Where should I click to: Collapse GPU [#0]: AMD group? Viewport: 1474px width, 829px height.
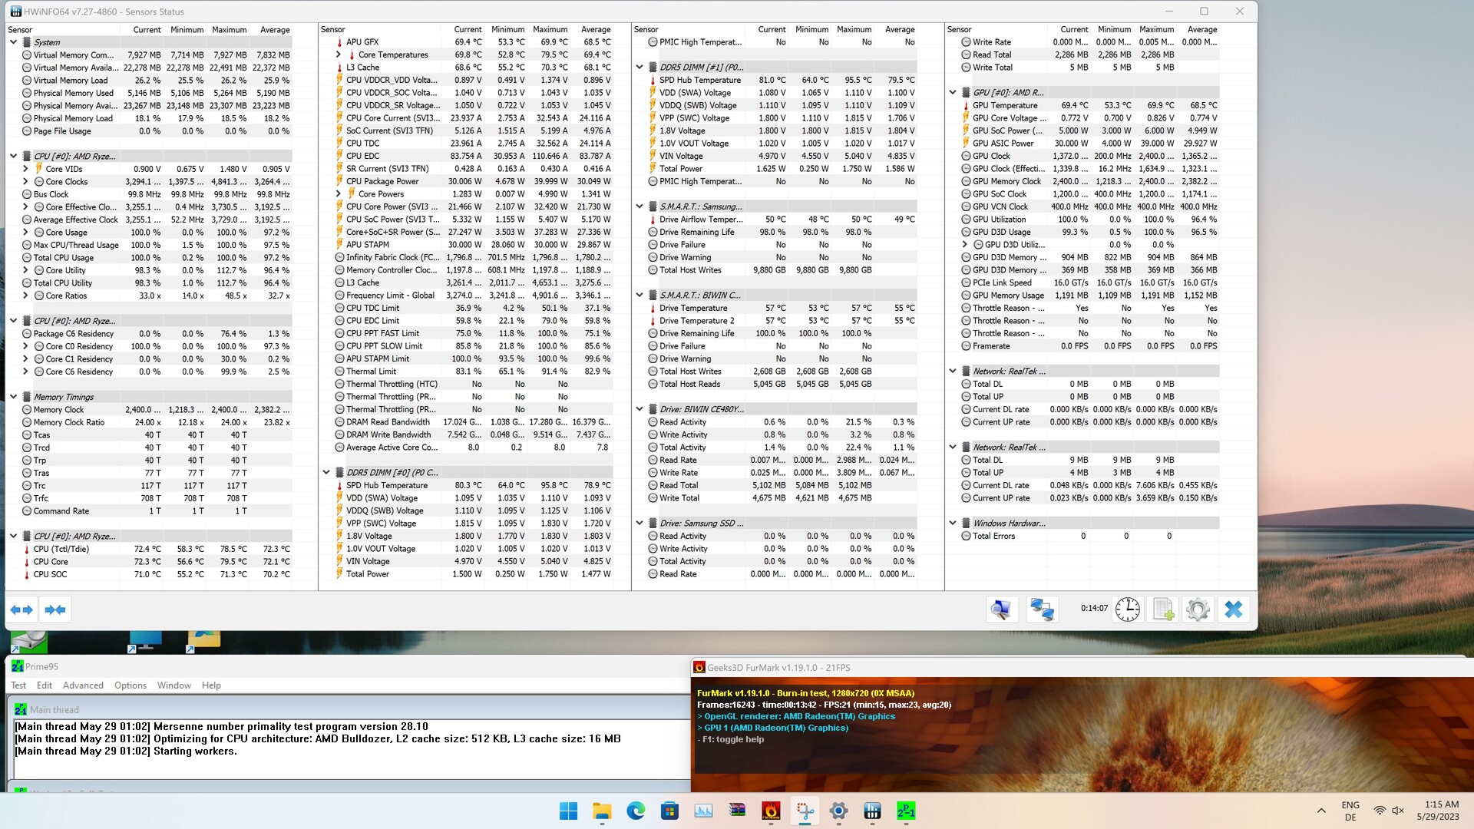(x=953, y=92)
